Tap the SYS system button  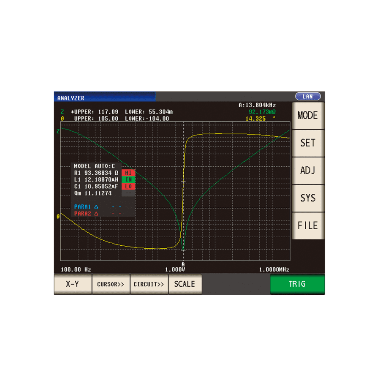(x=308, y=198)
